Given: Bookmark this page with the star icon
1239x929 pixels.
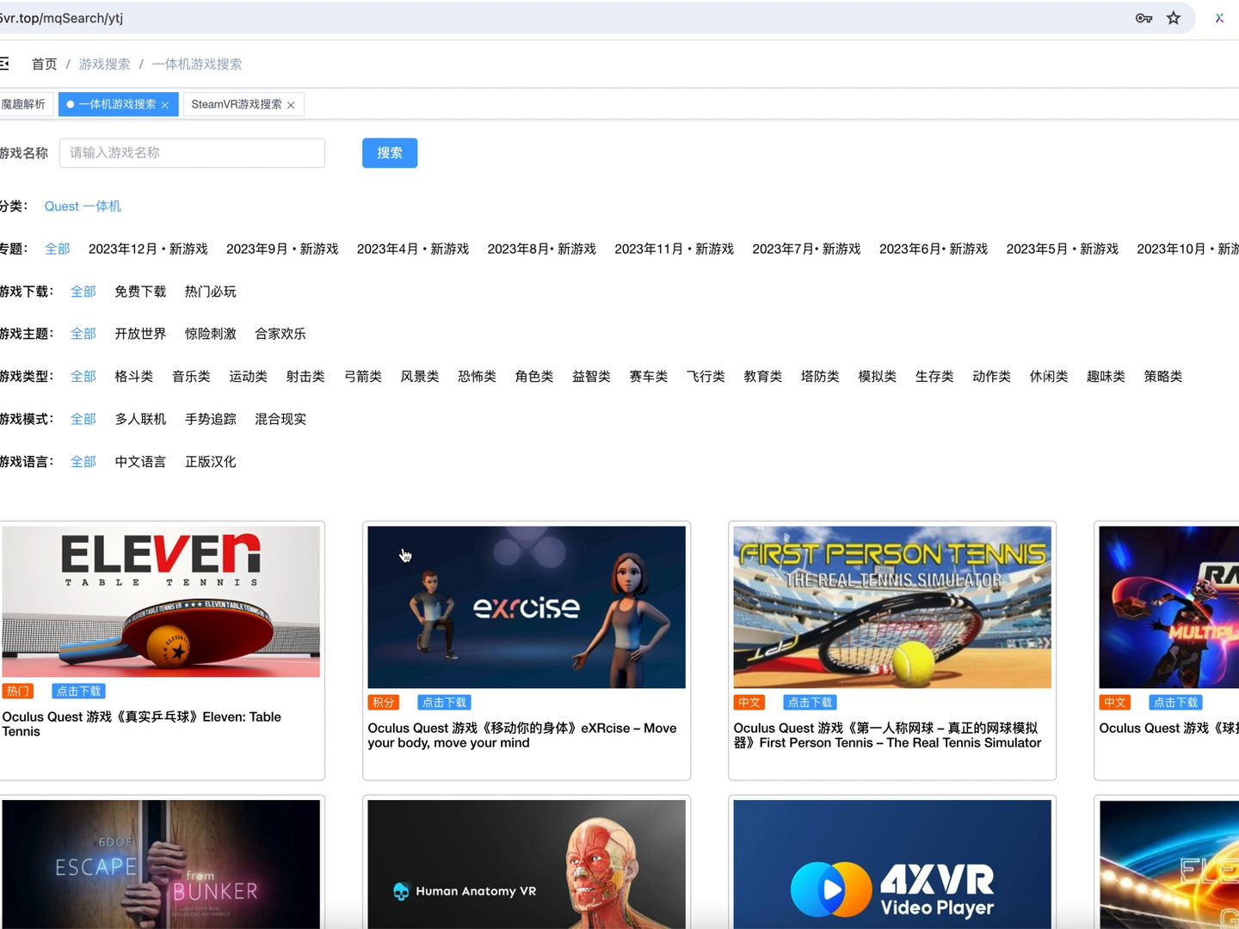Looking at the screenshot, I should [x=1174, y=18].
